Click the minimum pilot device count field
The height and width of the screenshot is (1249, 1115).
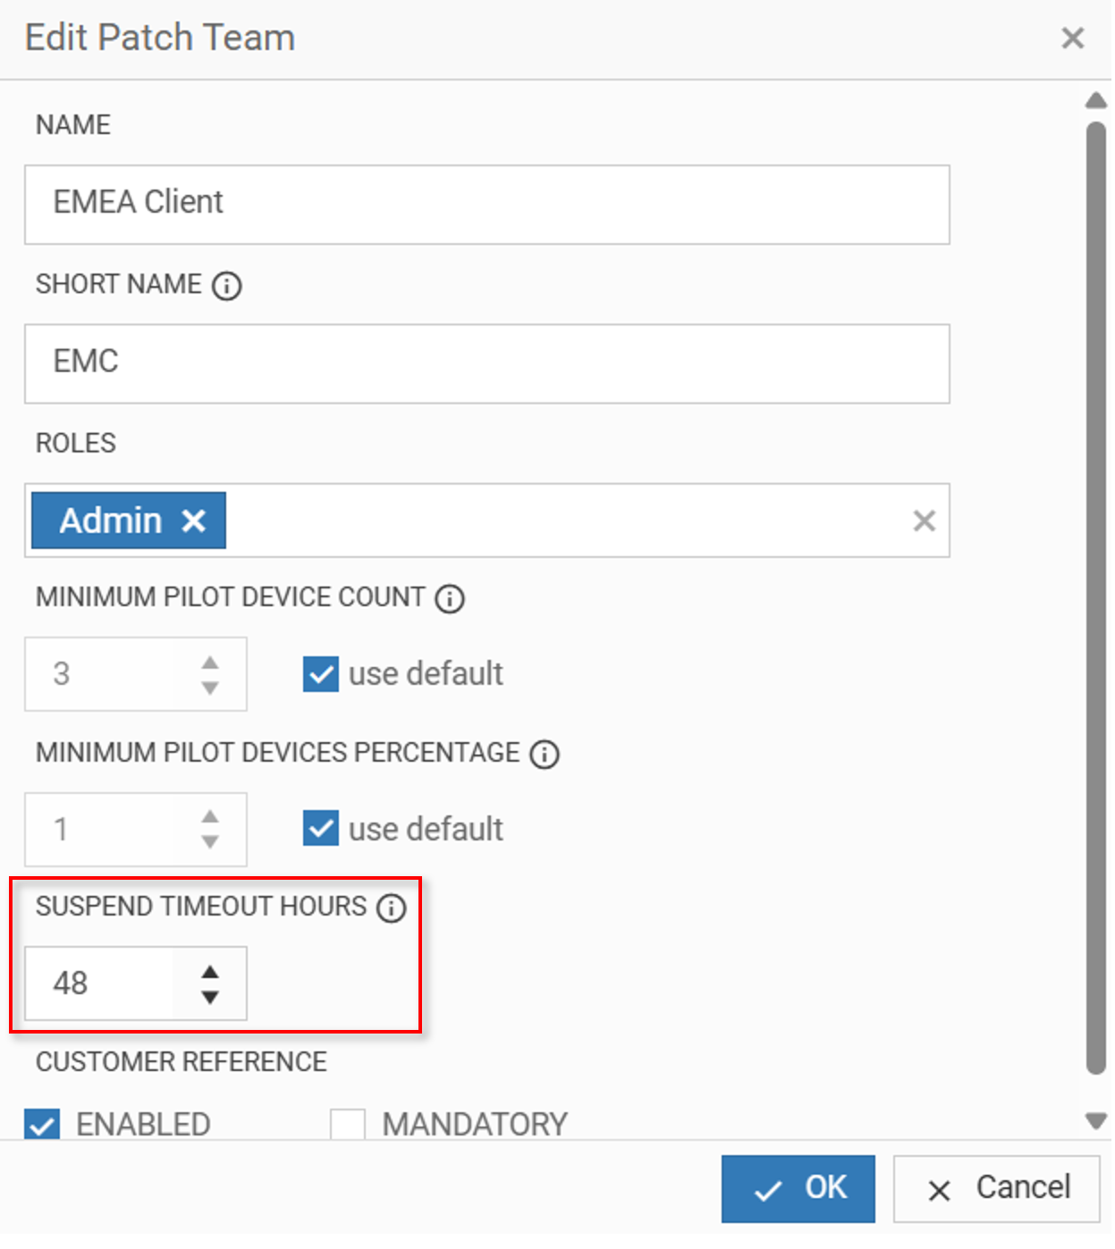click(x=136, y=674)
